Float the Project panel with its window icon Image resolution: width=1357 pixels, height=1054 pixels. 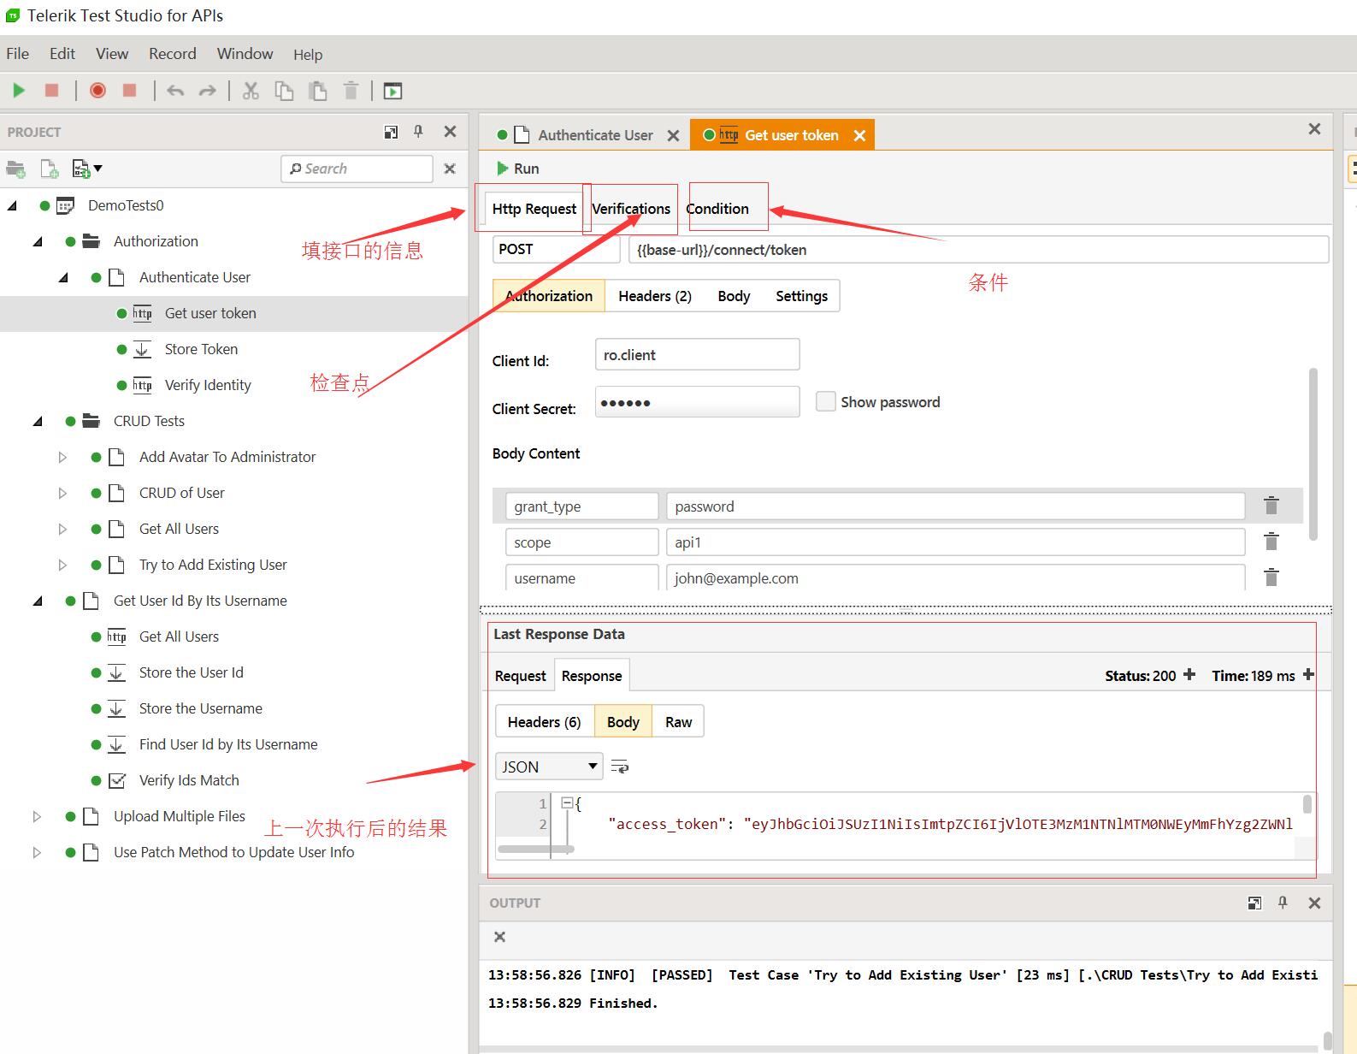[391, 132]
